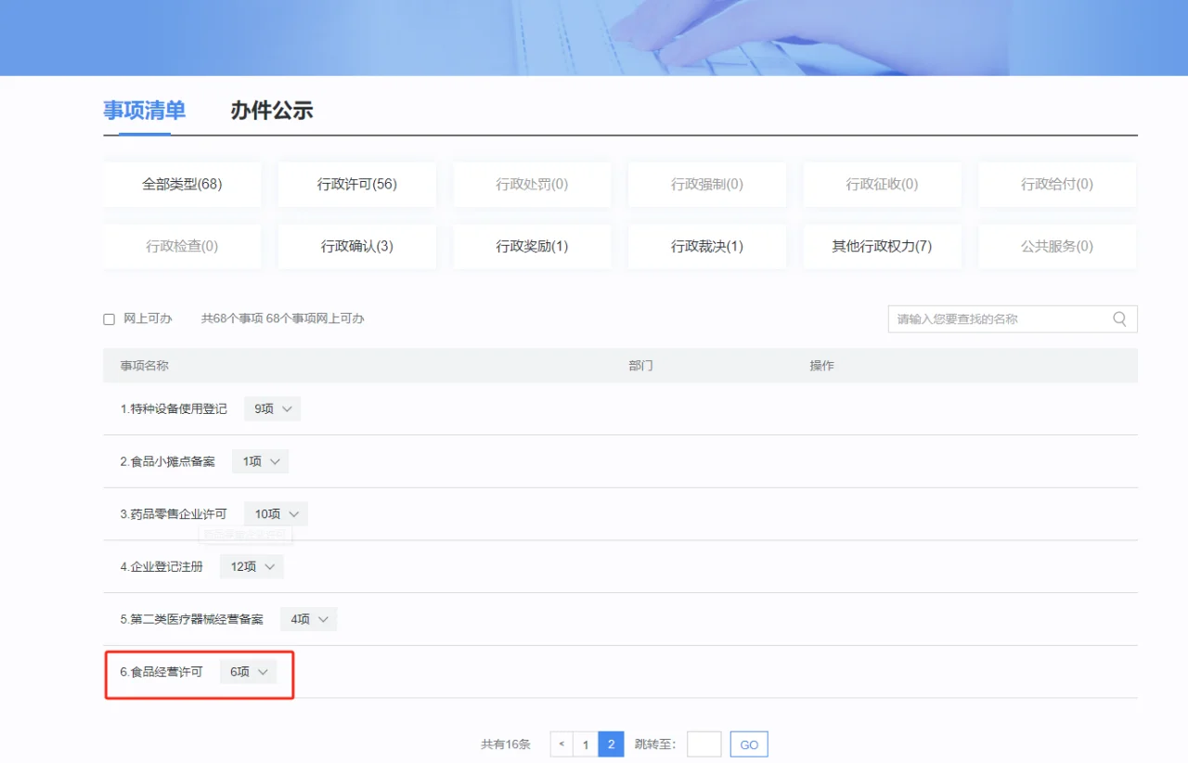Screen dimensions: 1188x763
Task: Expand 食品小摊点备案 1项 dropdown
Action: point(260,461)
